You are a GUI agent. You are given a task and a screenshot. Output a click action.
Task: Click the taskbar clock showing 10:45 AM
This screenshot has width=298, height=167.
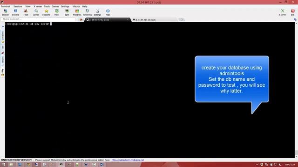pyautogui.click(x=290, y=165)
